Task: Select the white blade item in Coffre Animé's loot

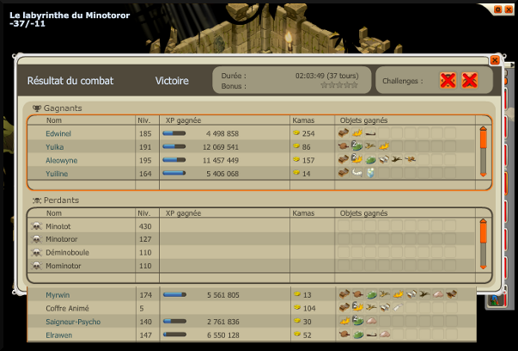Action: pos(398,307)
